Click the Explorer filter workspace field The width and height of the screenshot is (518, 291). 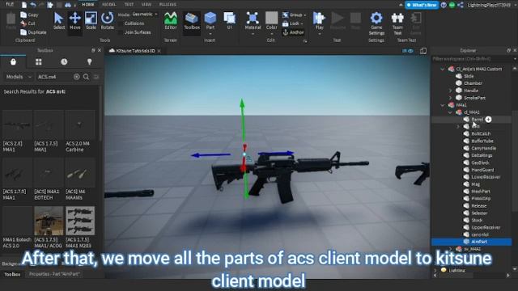(x=472, y=59)
